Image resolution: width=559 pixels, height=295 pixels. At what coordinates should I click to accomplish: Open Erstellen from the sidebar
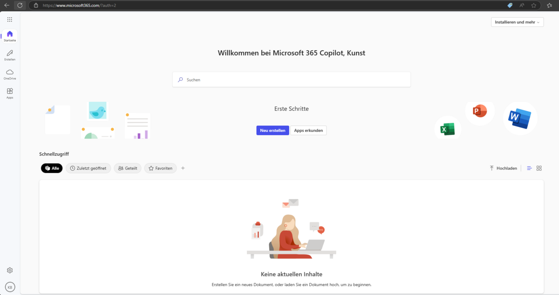pyautogui.click(x=10, y=55)
